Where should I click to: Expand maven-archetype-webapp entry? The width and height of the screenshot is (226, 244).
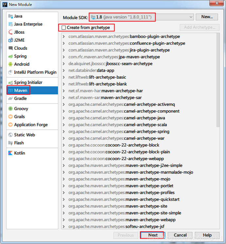(64, 220)
